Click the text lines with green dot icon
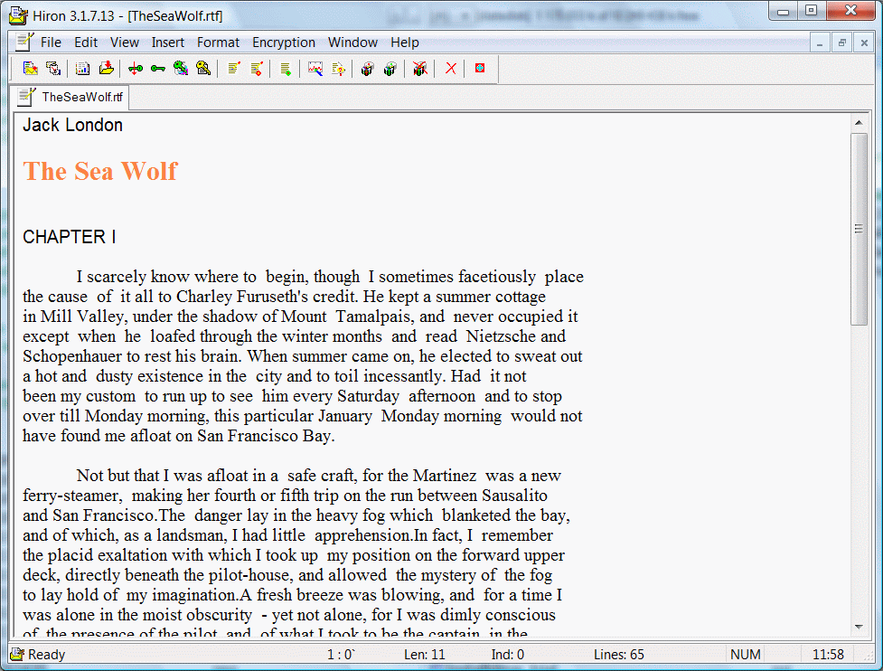Screen dimensions: 883x671 point(286,69)
